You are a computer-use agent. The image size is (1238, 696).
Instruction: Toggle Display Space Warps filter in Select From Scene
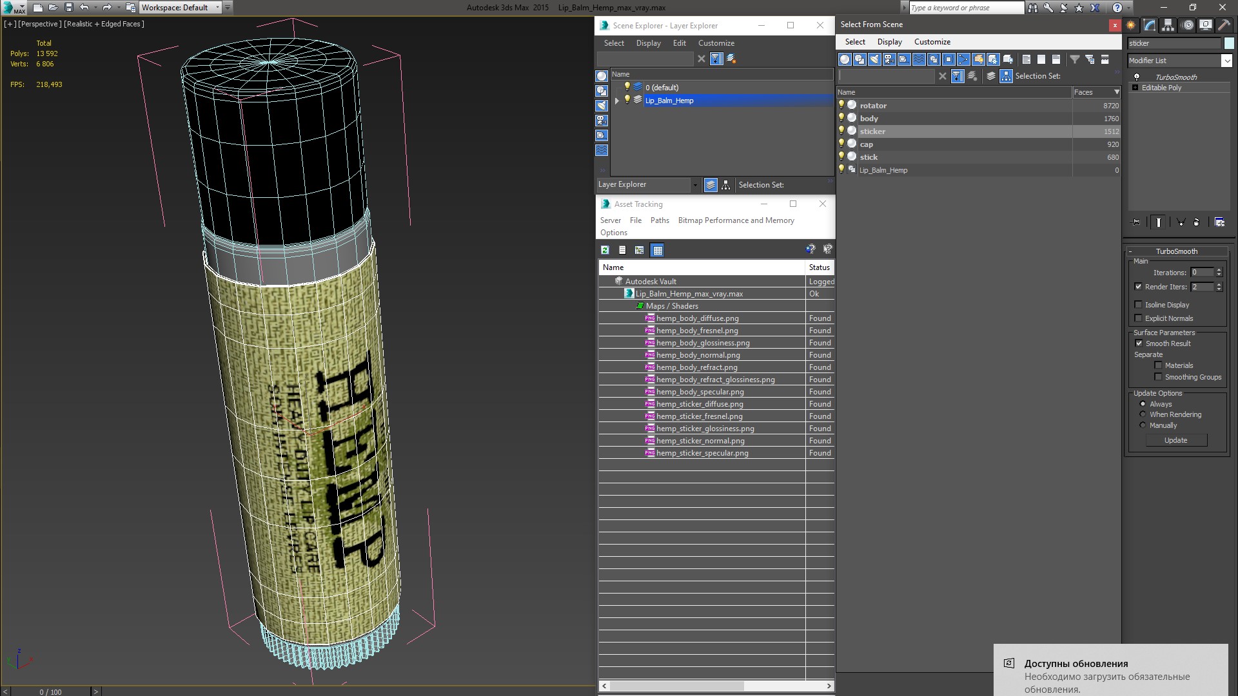919,59
